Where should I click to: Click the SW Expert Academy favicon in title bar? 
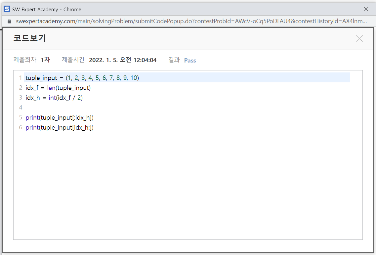(7, 9)
